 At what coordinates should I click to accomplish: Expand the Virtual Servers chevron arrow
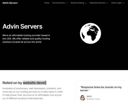(67, 3)
